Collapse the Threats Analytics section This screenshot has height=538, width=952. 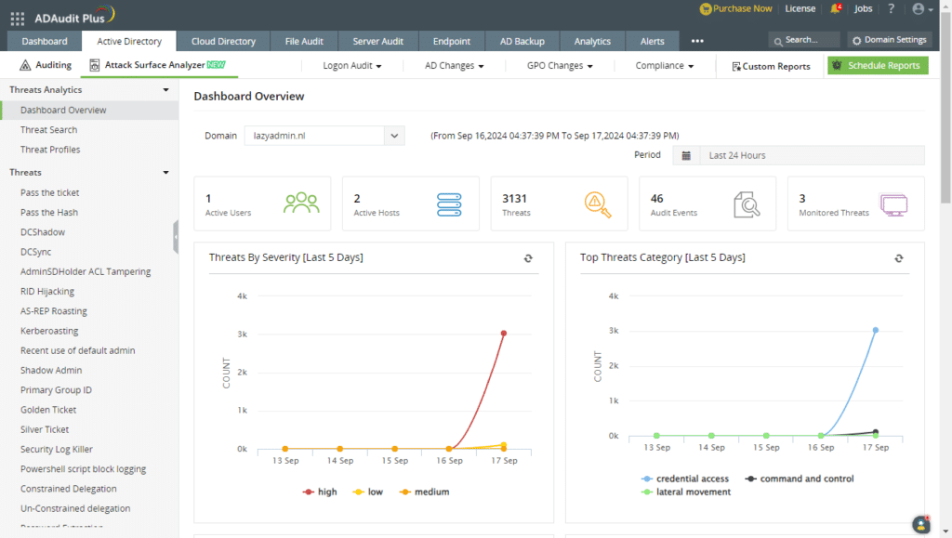tap(165, 90)
